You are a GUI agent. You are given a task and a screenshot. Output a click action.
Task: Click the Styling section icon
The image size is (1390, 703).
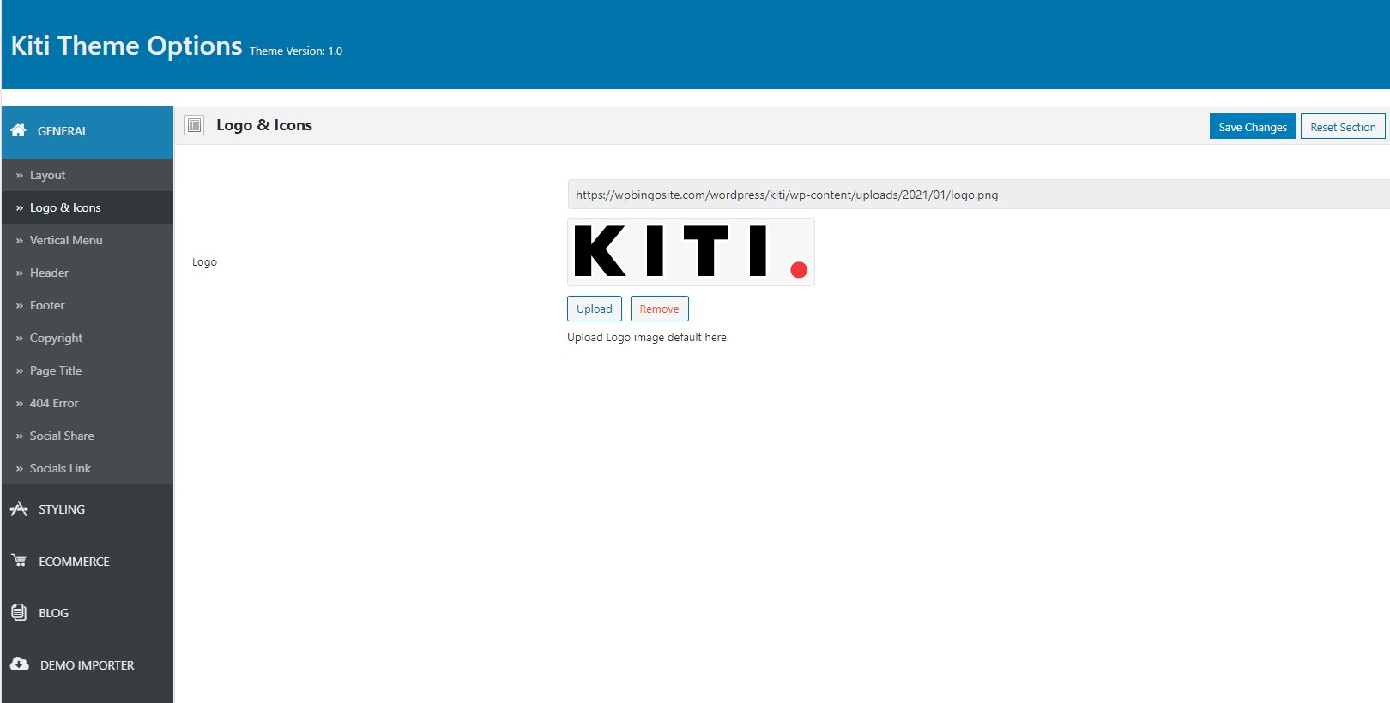pyautogui.click(x=19, y=508)
